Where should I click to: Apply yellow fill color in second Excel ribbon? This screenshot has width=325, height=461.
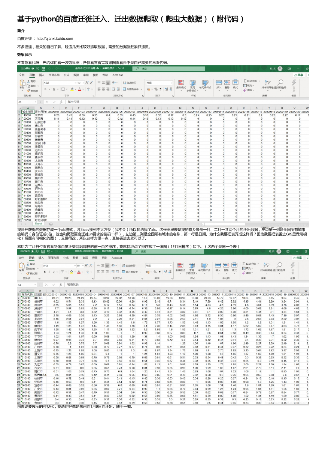72,272
